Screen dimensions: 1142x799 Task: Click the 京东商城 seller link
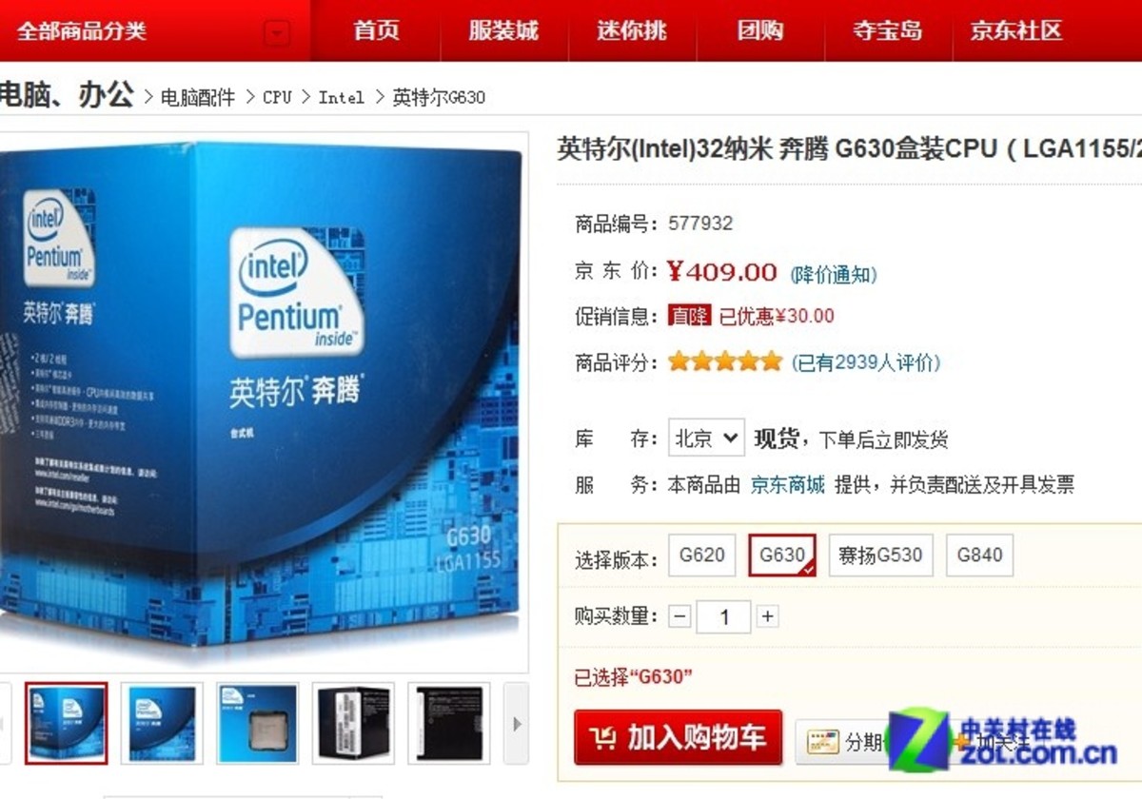(x=787, y=485)
